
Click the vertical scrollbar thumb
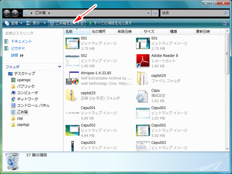[227, 54]
